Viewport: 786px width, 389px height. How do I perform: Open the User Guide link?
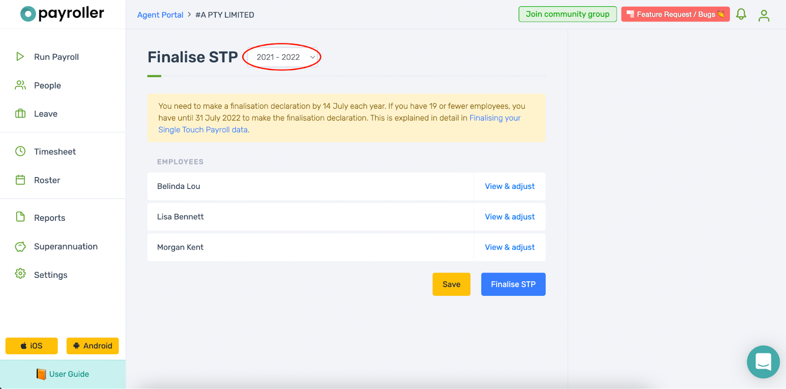click(69, 374)
